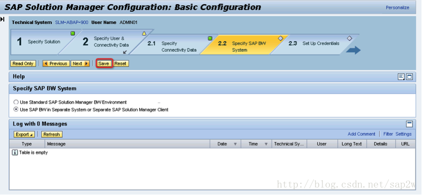Click the Help panel title

point(19,77)
